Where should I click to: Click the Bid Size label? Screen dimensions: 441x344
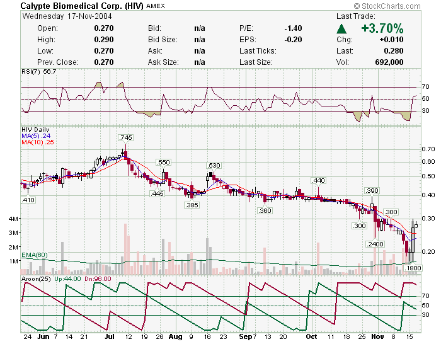tap(163, 40)
